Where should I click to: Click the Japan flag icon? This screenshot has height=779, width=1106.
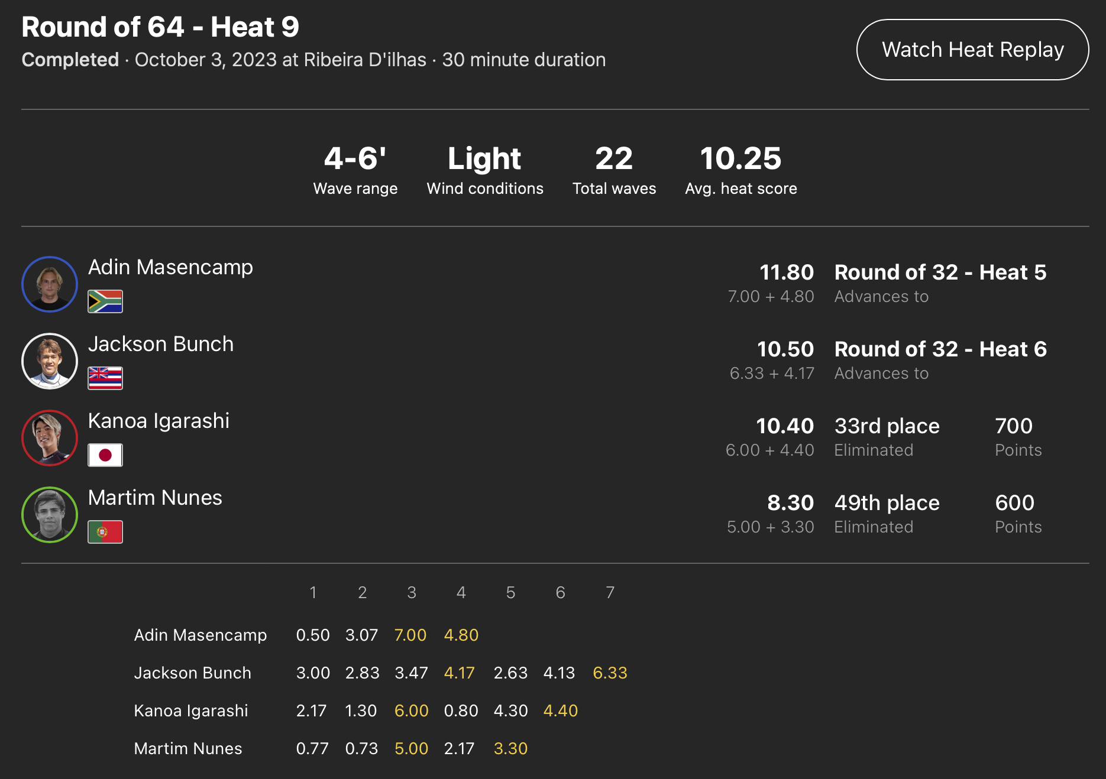(x=105, y=455)
